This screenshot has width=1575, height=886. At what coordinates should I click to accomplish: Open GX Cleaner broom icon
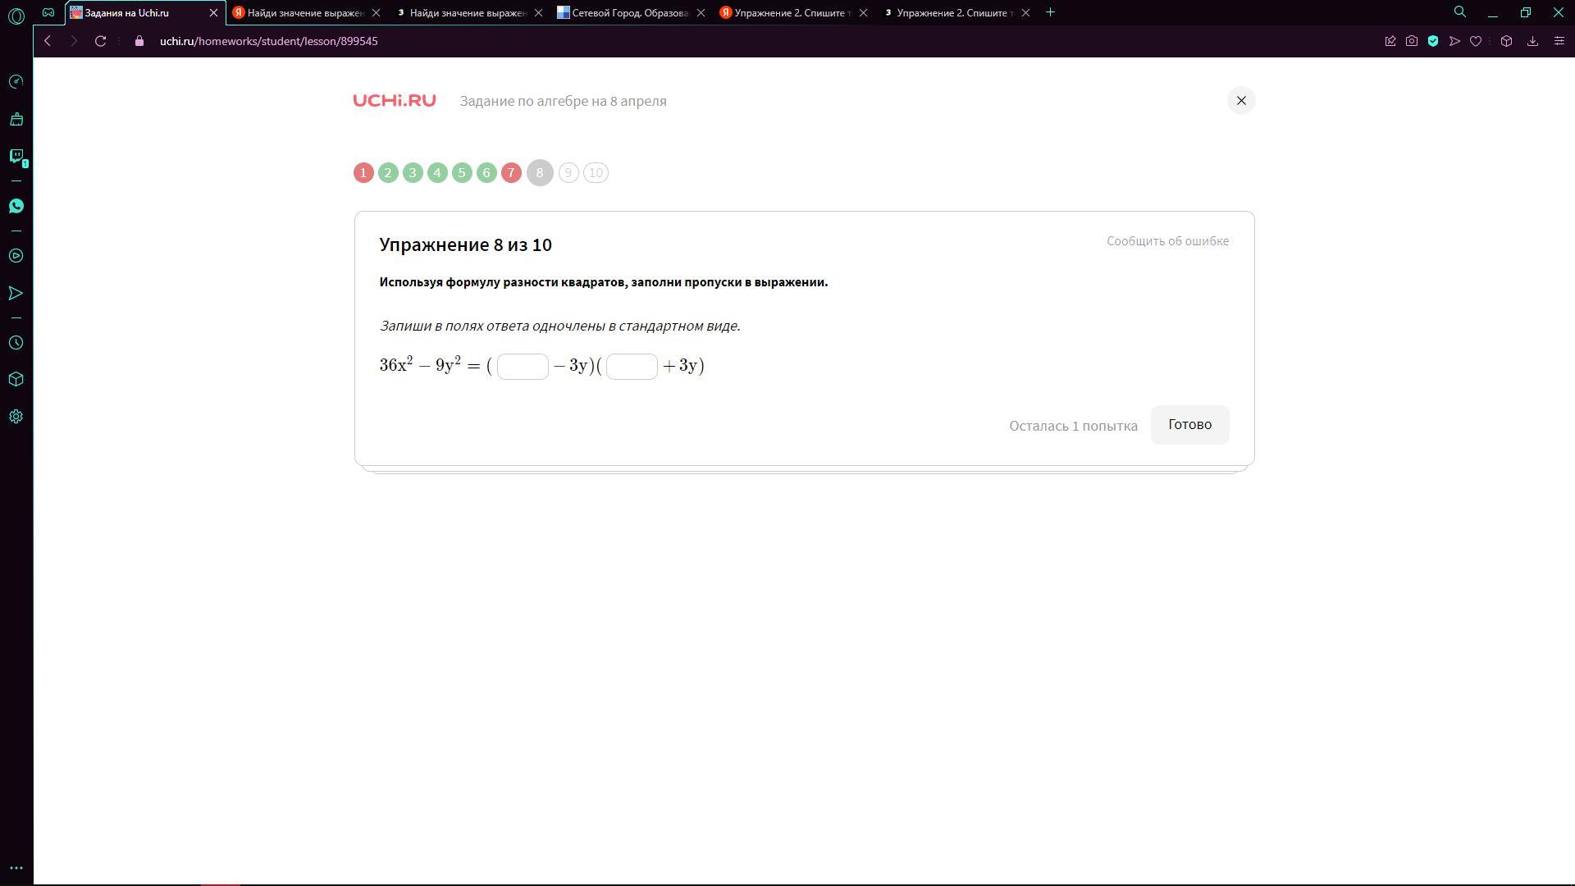(16, 120)
